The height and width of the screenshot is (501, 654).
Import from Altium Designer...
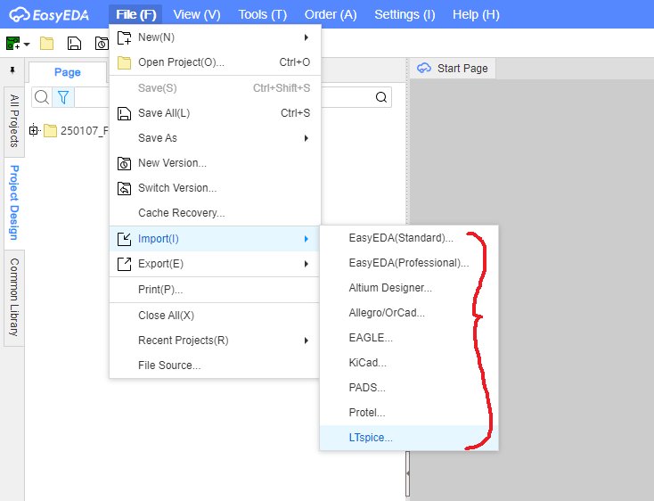[x=409, y=288]
